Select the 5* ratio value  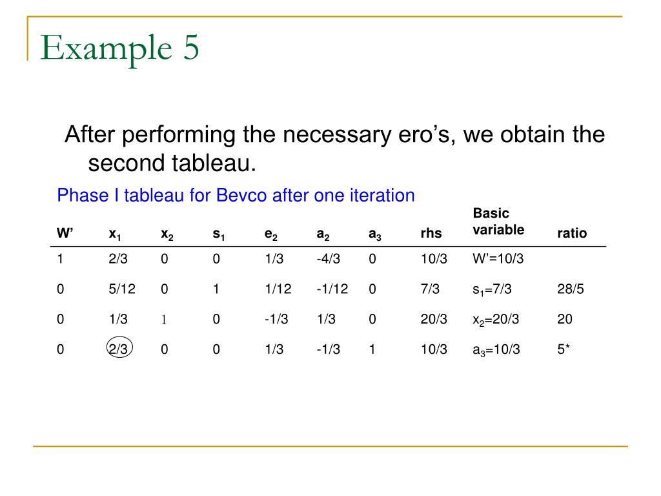(x=563, y=349)
